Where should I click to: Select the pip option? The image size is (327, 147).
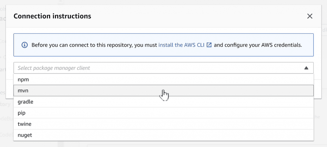pyautogui.click(x=22, y=113)
